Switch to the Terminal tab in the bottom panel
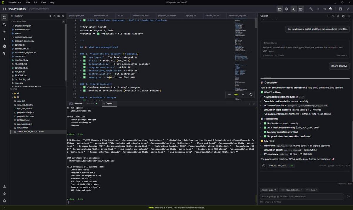 click(x=76, y=104)
